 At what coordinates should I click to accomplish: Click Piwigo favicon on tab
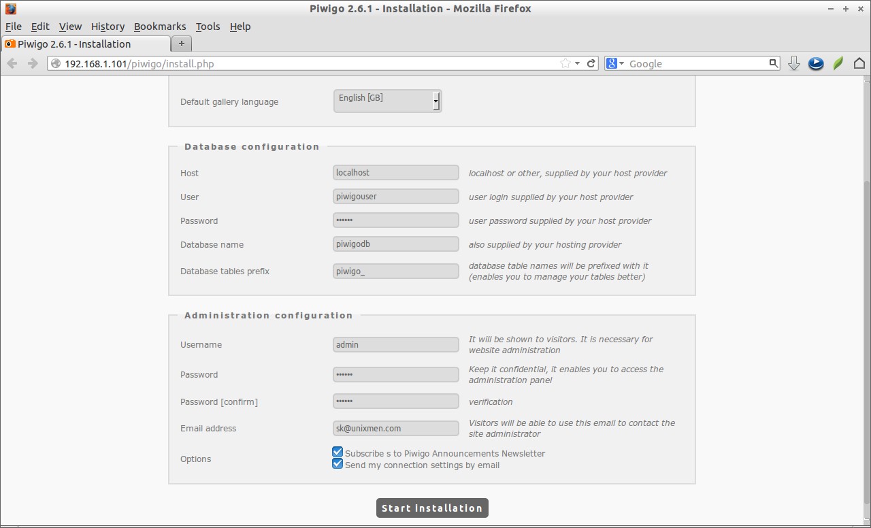tap(10, 44)
